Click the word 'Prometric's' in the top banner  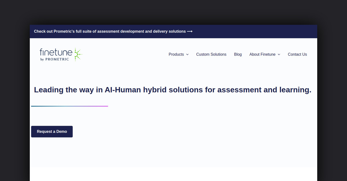[64, 31]
